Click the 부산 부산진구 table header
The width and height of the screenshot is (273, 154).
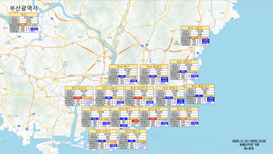point(139,88)
